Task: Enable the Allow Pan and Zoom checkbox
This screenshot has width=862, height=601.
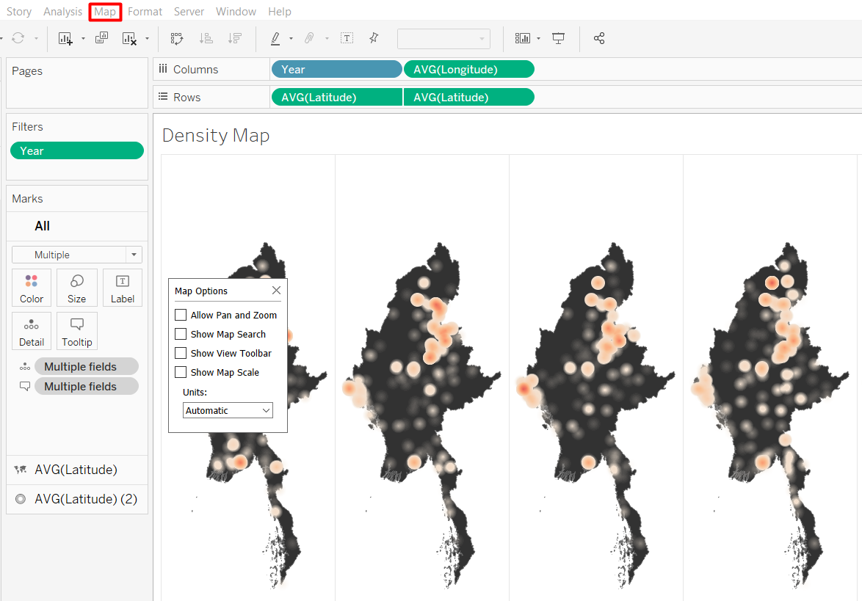Action: pyautogui.click(x=181, y=315)
